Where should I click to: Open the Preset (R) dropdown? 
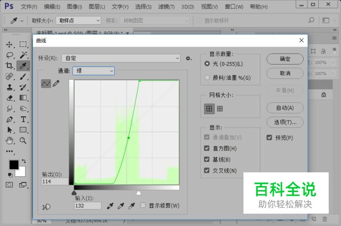click(x=121, y=58)
